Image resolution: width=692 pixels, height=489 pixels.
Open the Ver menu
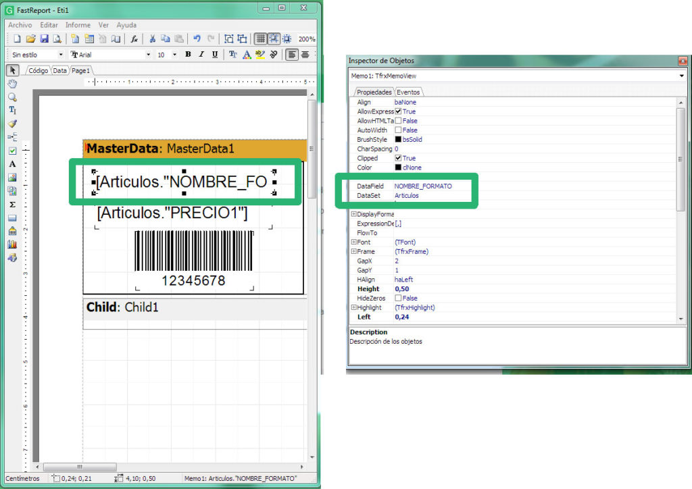tap(103, 25)
